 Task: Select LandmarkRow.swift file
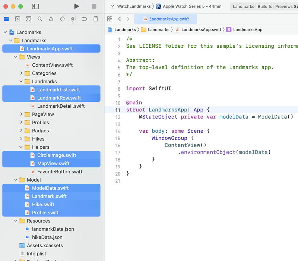click(51, 98)
